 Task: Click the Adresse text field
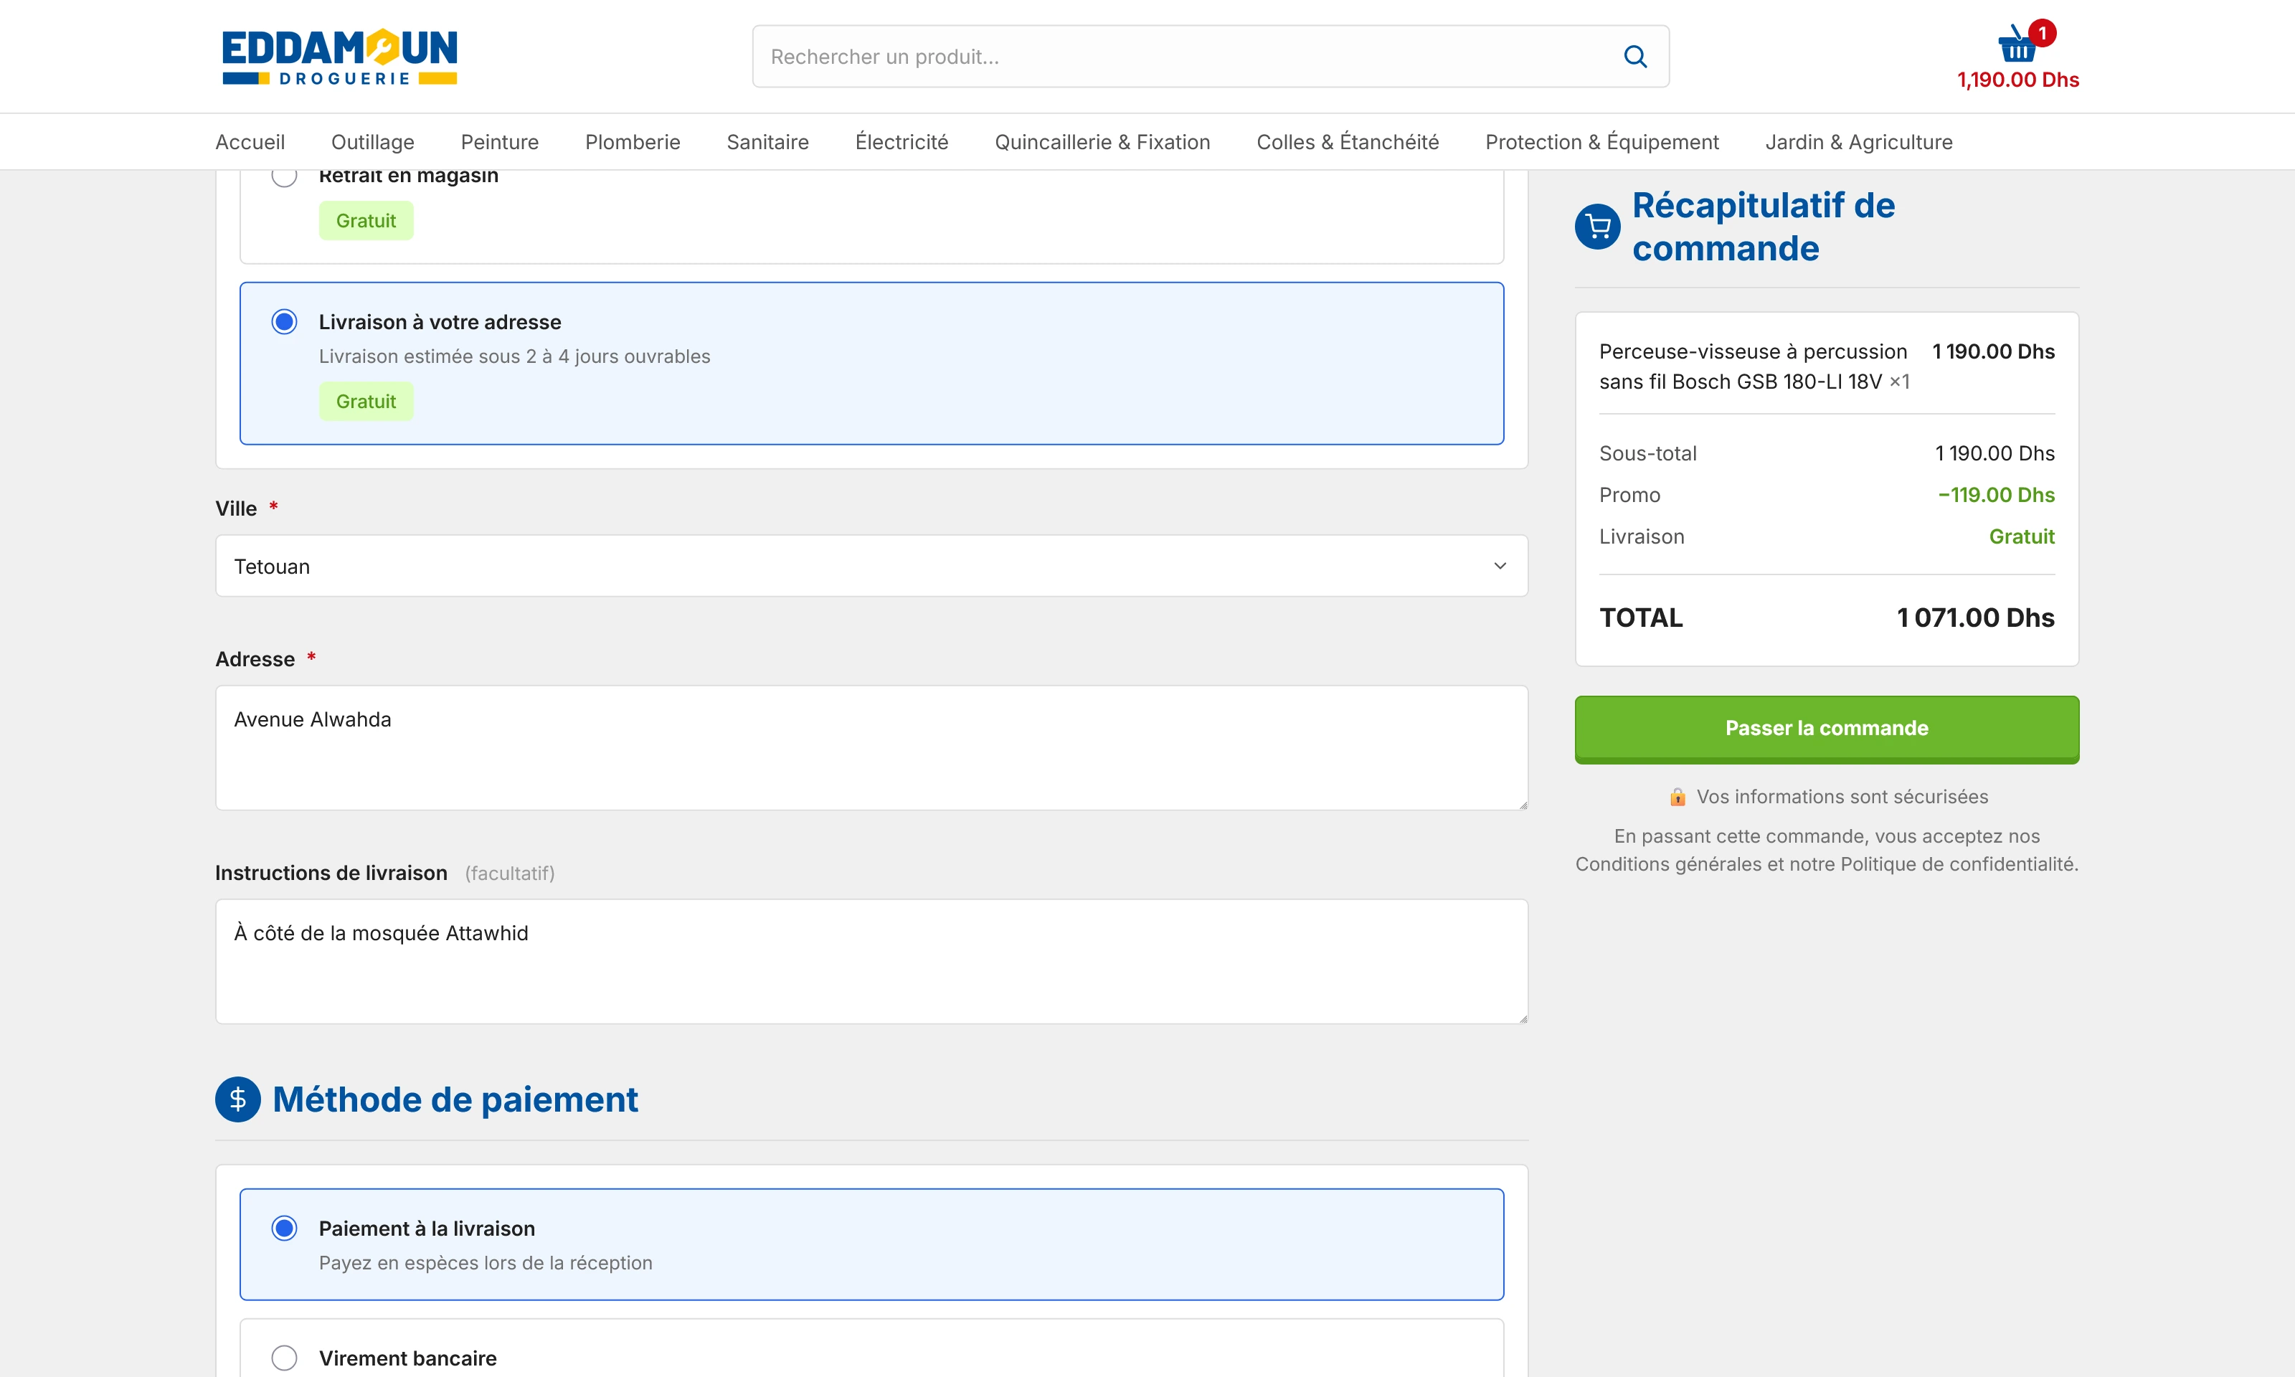tap(871, 748)
